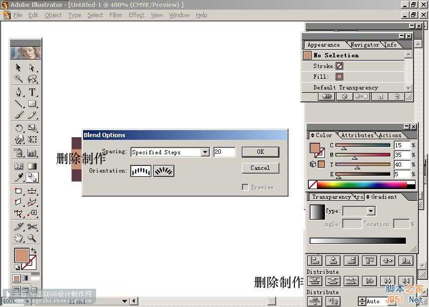
Task: Click the Delete Selected Item trash icon
Action: tap(397, 96)
